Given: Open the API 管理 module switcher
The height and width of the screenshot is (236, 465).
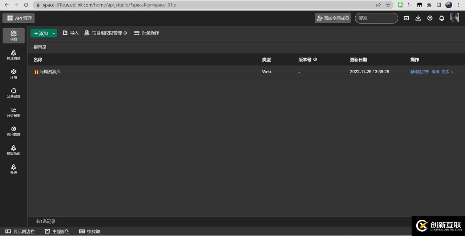Looking at the screenshot, I should pos(19,18).
